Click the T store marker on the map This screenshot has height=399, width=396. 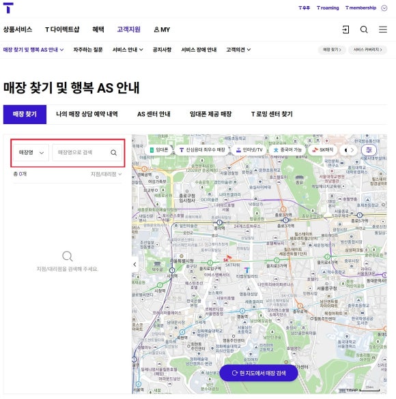click(x=246, y=269)
